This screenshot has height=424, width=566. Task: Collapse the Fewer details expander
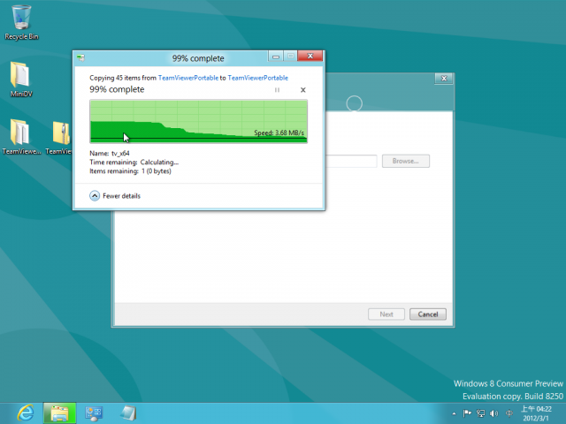115,196
